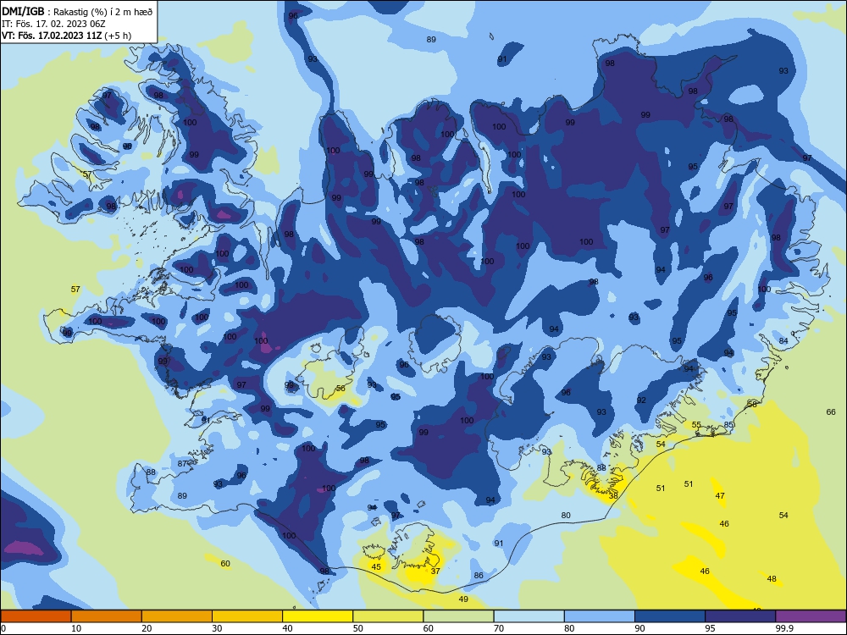847x635 pixels.
Task: Click the 80–90 sky blue legend swatch
Action: coord(599,616)
